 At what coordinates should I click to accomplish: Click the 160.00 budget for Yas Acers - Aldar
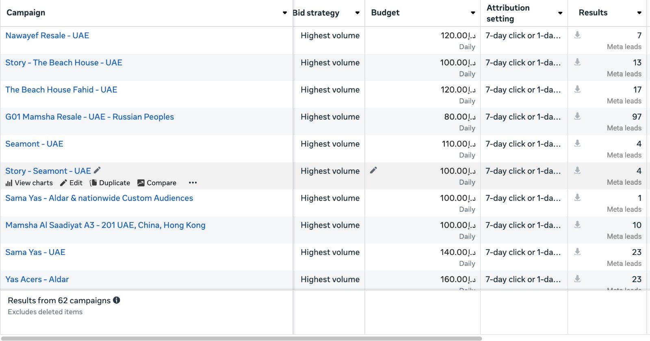click(458, 280)
